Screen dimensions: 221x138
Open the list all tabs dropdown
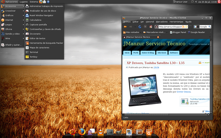(x=210, y=37)
